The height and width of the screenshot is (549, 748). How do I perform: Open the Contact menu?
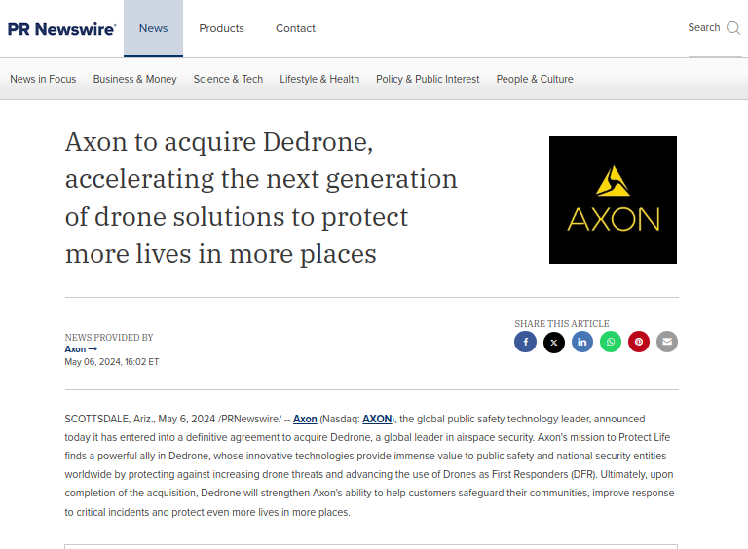[295, 28]
